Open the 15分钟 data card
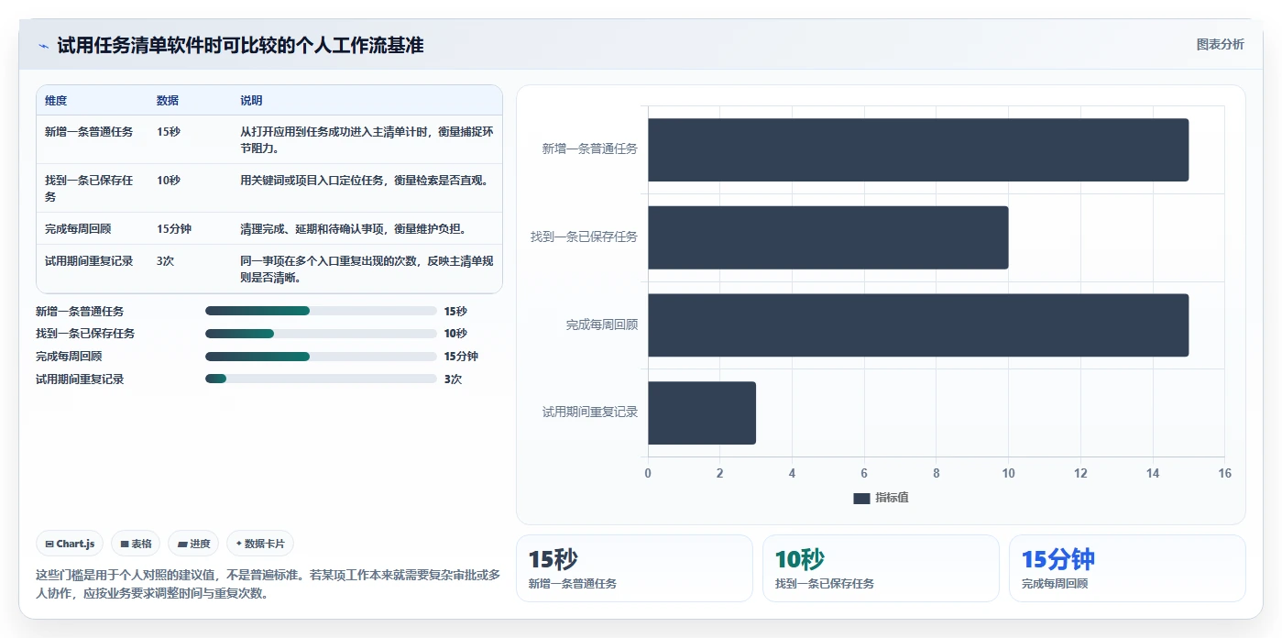Screen dimensions: 1282x638 tap(1127, 568)
